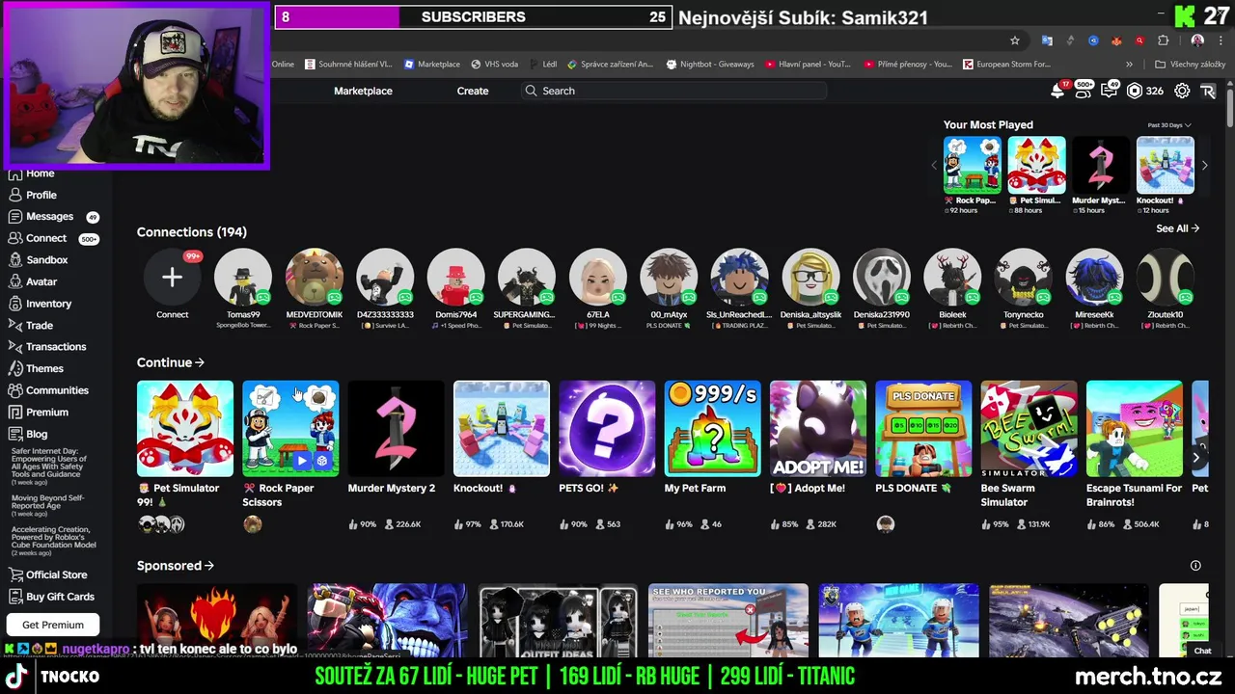Open Adopt Me! game thumbnail
The height and width of the screenshot is (694, 1235).
(x=818, y=429)
